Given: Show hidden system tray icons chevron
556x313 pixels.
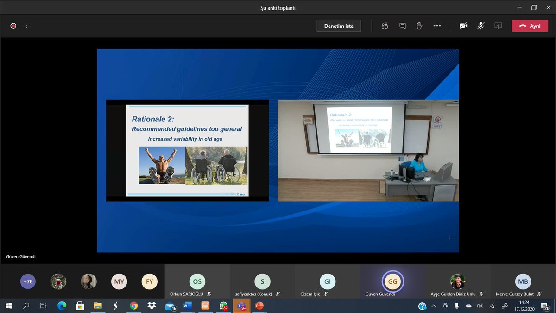Looking at the screenshot, I should click(434, 306).
